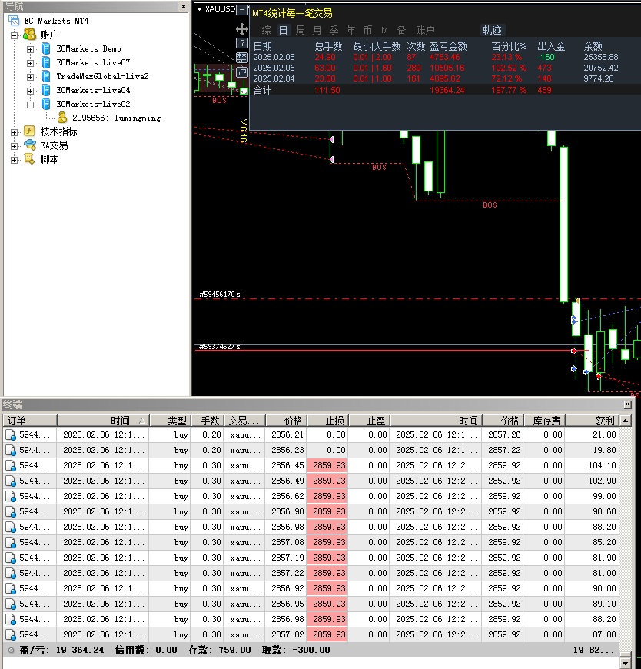Expand the ECMarkets-Live07 node

(x=30, y=64)
